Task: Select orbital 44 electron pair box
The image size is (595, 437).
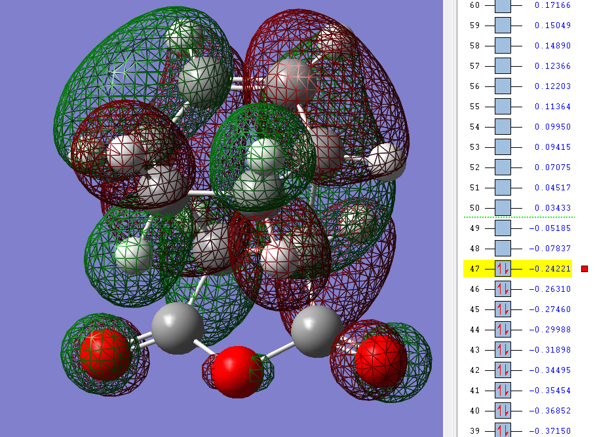Action: click(503, 330)
